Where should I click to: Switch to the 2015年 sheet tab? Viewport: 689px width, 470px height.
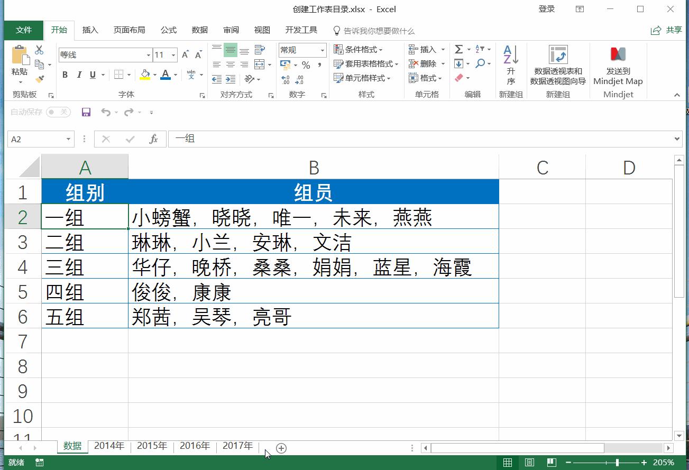(152, 446)
